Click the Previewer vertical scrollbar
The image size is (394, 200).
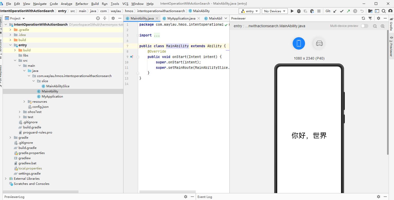(x=388, y=92)
